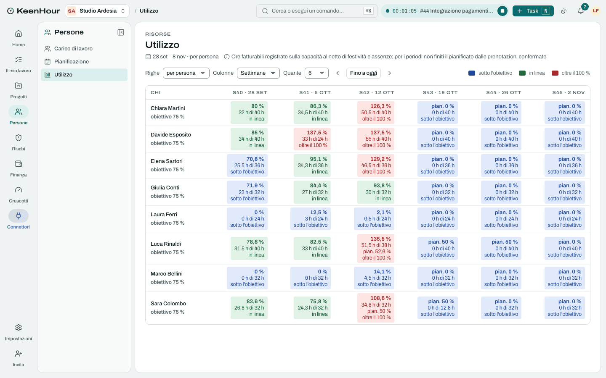Viewport: 606px width, 378px height.
Task: Open Impostazioni gear icon
Action: 19,328
